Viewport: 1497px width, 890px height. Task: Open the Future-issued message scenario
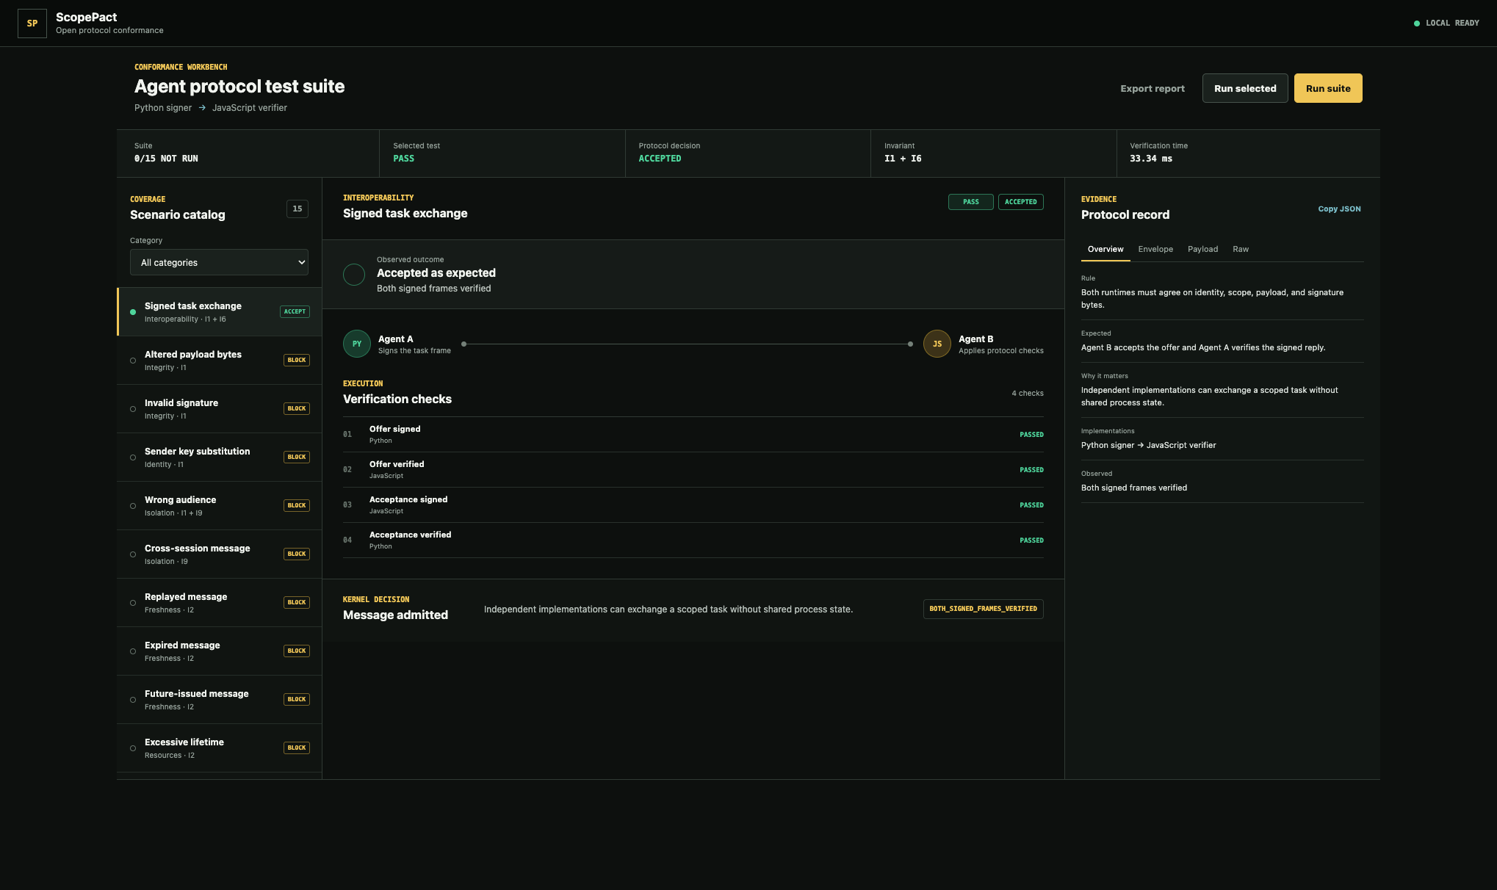[x=220, y=700]
